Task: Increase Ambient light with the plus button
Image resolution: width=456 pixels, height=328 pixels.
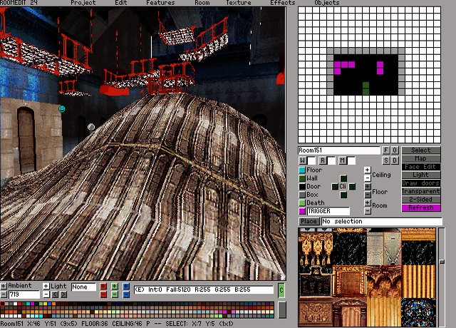Action: click(x=4, y=286)
